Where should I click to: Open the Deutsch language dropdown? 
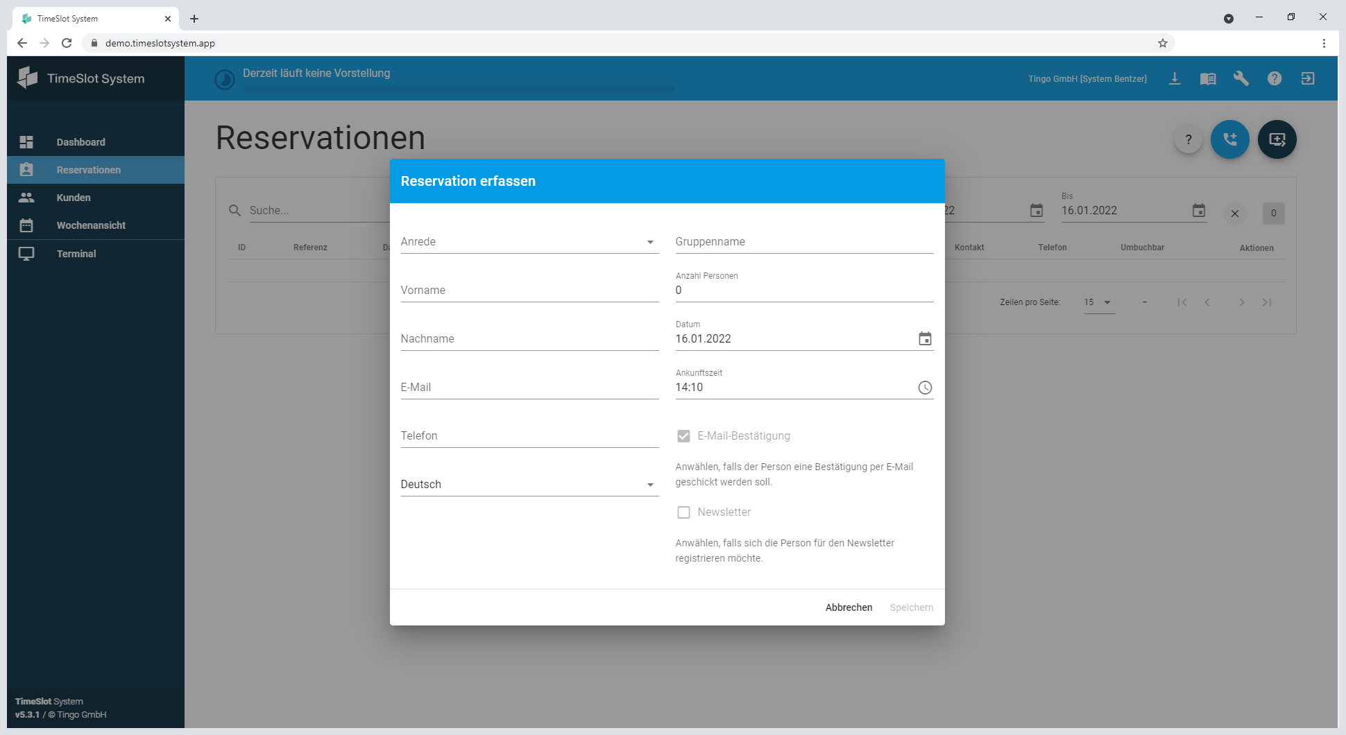(x=529, y=484)
